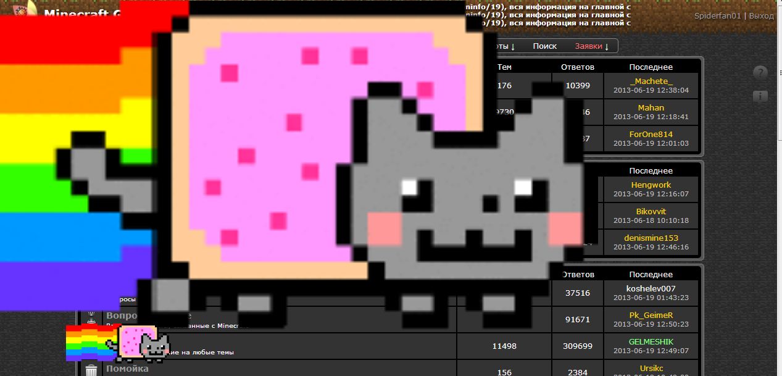Open the Помойка forum section
Image resolution: width=782 pixels, height=376 pixels.
coord(127,369)
